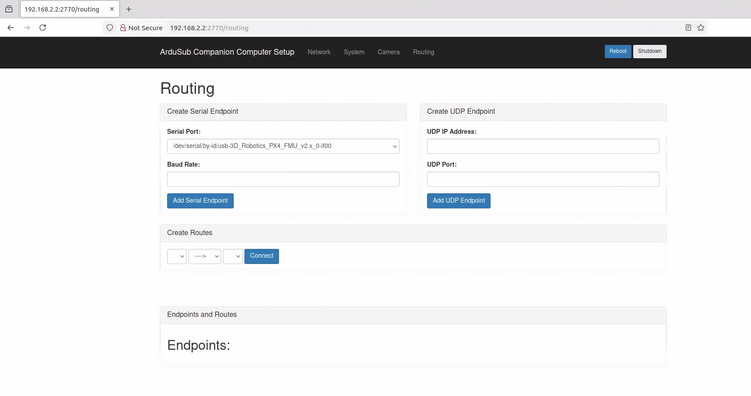Go to the Camera menu item
This screenshot has width=751, height=396.
(x=389, y=52)
